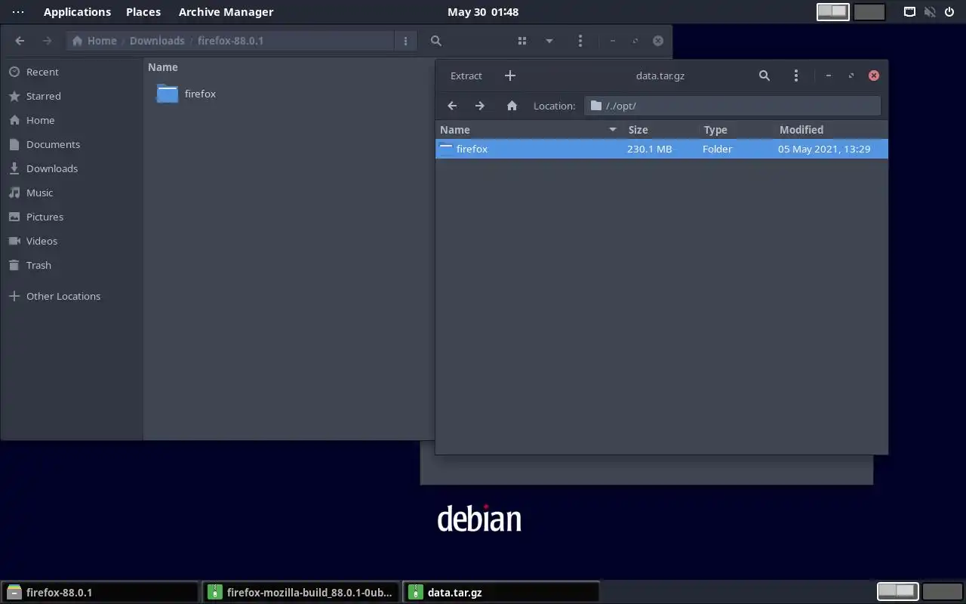
Task: Open Recent in the Files sidebar
Action: coord(72,72)
